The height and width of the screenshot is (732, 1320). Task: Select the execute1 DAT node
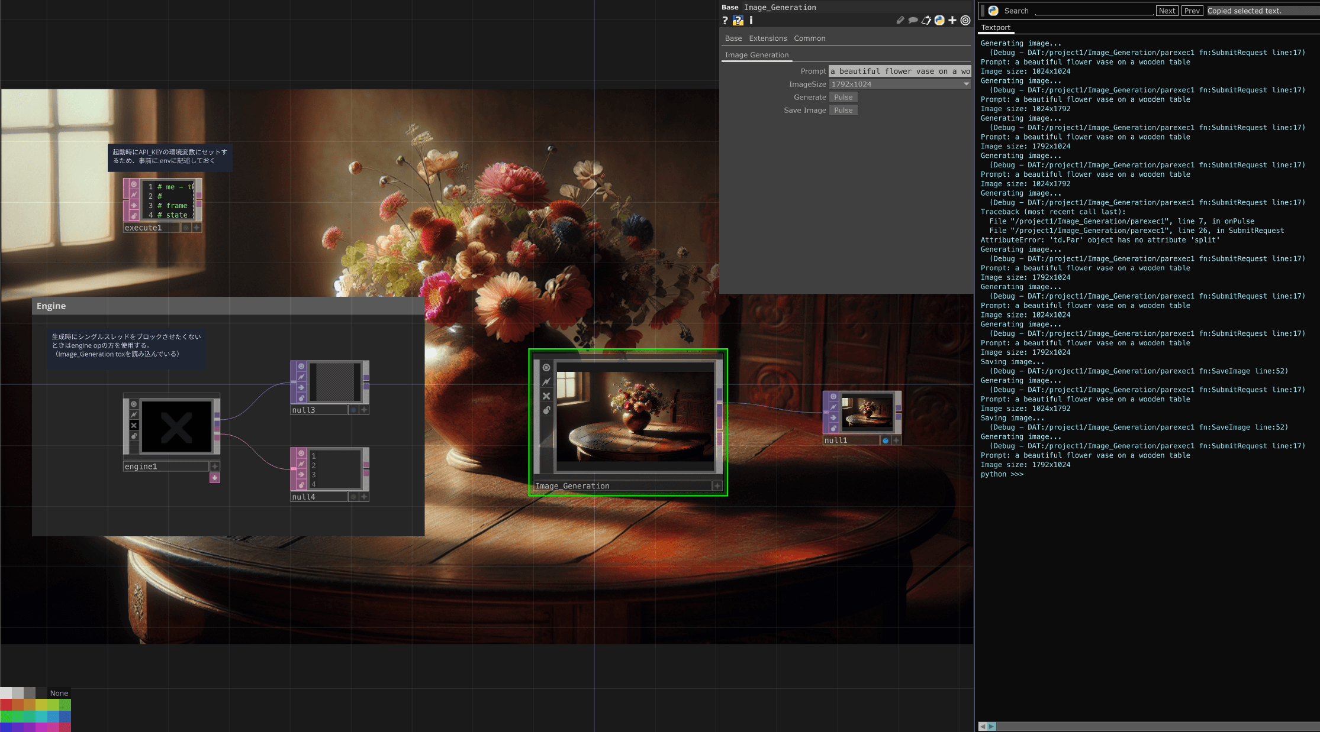[x=162, y=205]
